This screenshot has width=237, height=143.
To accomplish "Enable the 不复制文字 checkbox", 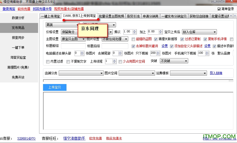I will click(68, 62).
